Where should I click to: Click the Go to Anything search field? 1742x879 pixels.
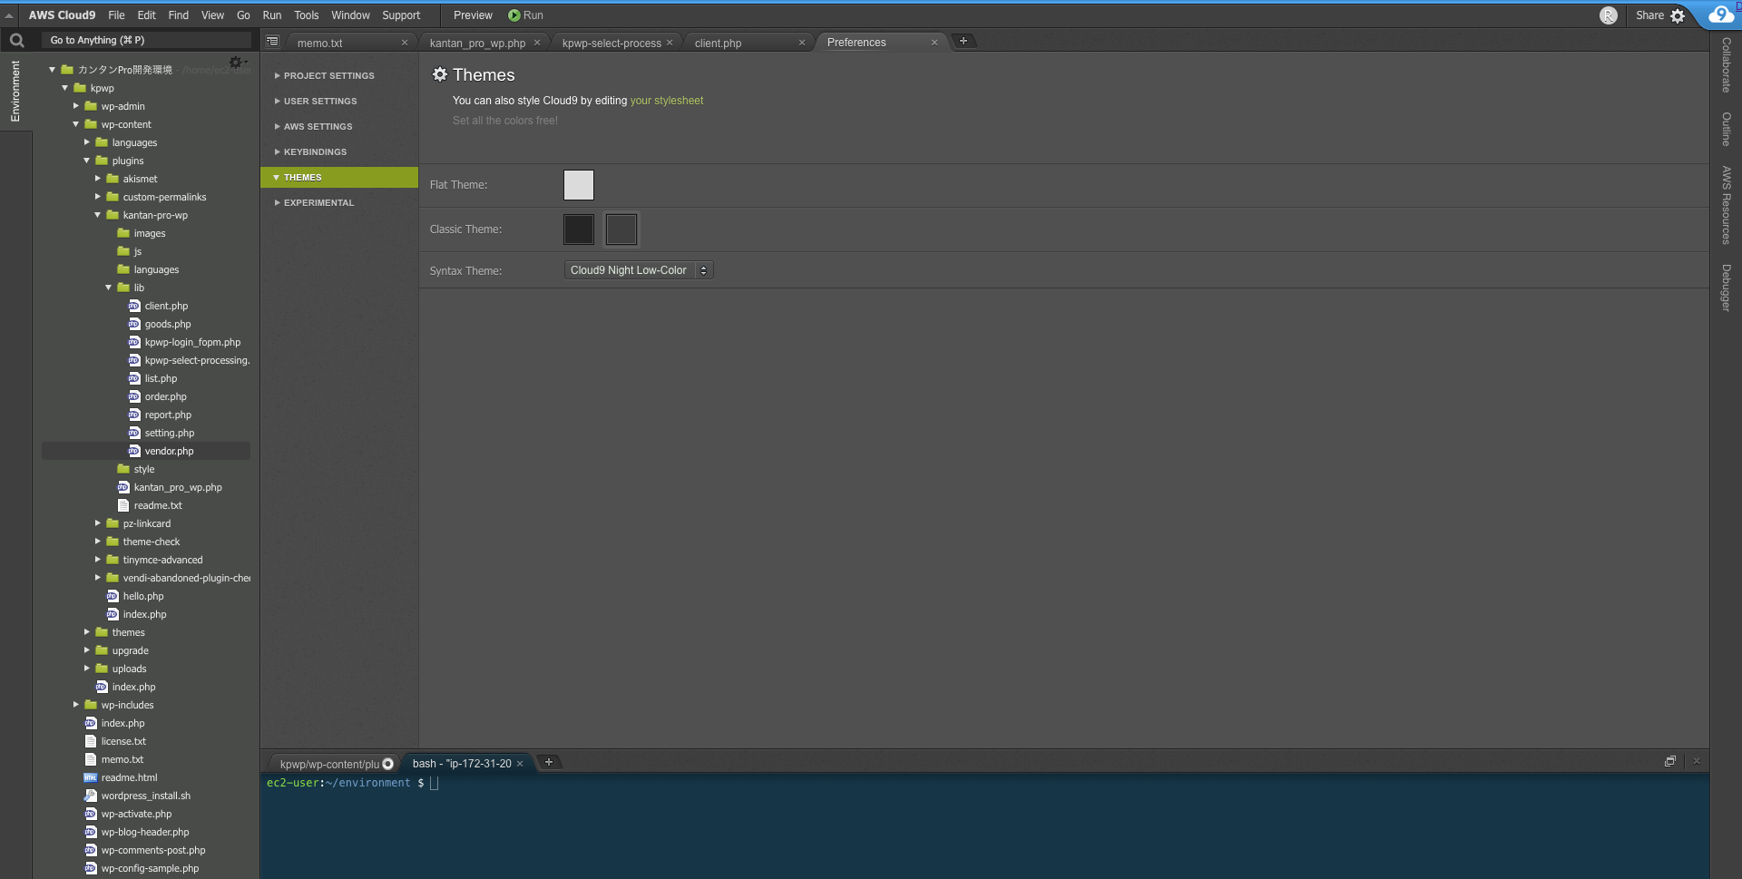[146, 40]
